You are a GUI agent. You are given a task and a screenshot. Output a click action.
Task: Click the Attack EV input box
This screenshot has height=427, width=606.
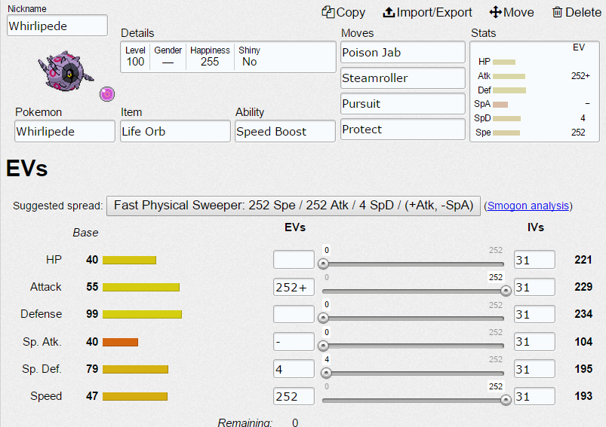pos(294,287)
